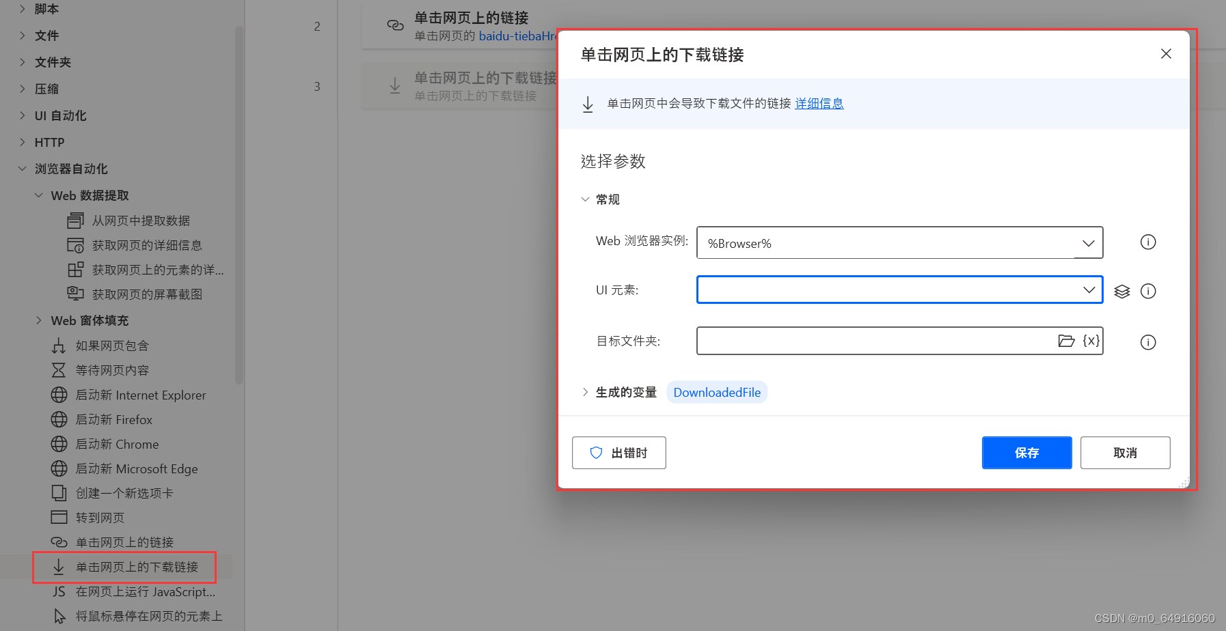This screenshot has width=1226, height=631.
Task: Open the Web 浏览器实例 dropdown
Action: point(1087,242)
